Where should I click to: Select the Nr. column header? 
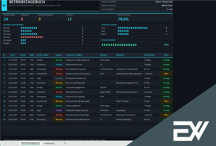(4, 55)
